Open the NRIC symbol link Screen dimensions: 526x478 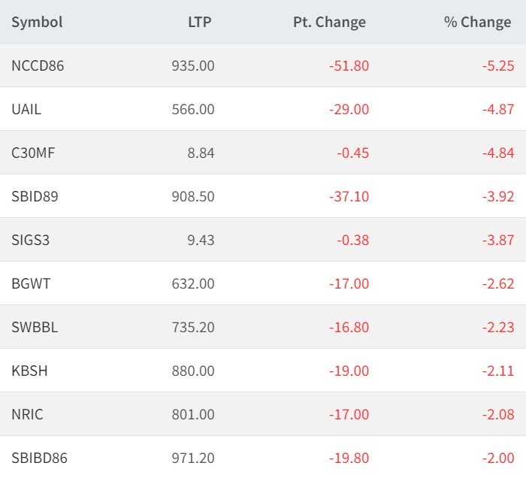click(29, 414)
